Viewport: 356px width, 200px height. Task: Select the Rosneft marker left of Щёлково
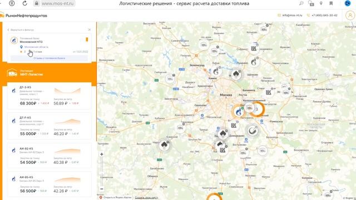236,74
